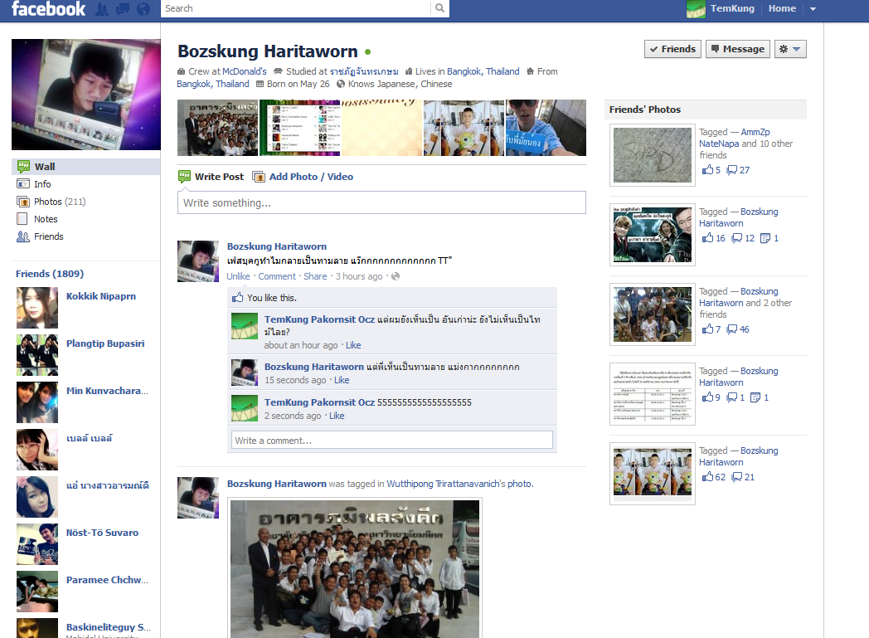Open the friend requests icon in top bar
This screenshot has height=638, width=869.
tap(102, 9)
